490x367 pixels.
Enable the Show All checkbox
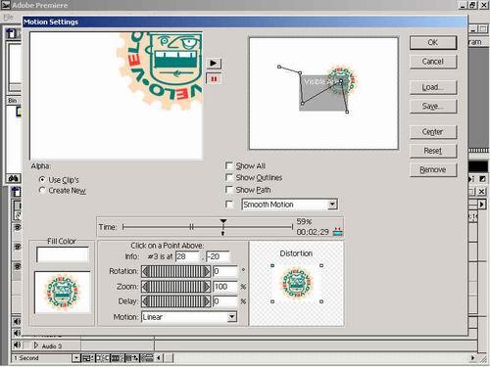(x=229, y=165)
